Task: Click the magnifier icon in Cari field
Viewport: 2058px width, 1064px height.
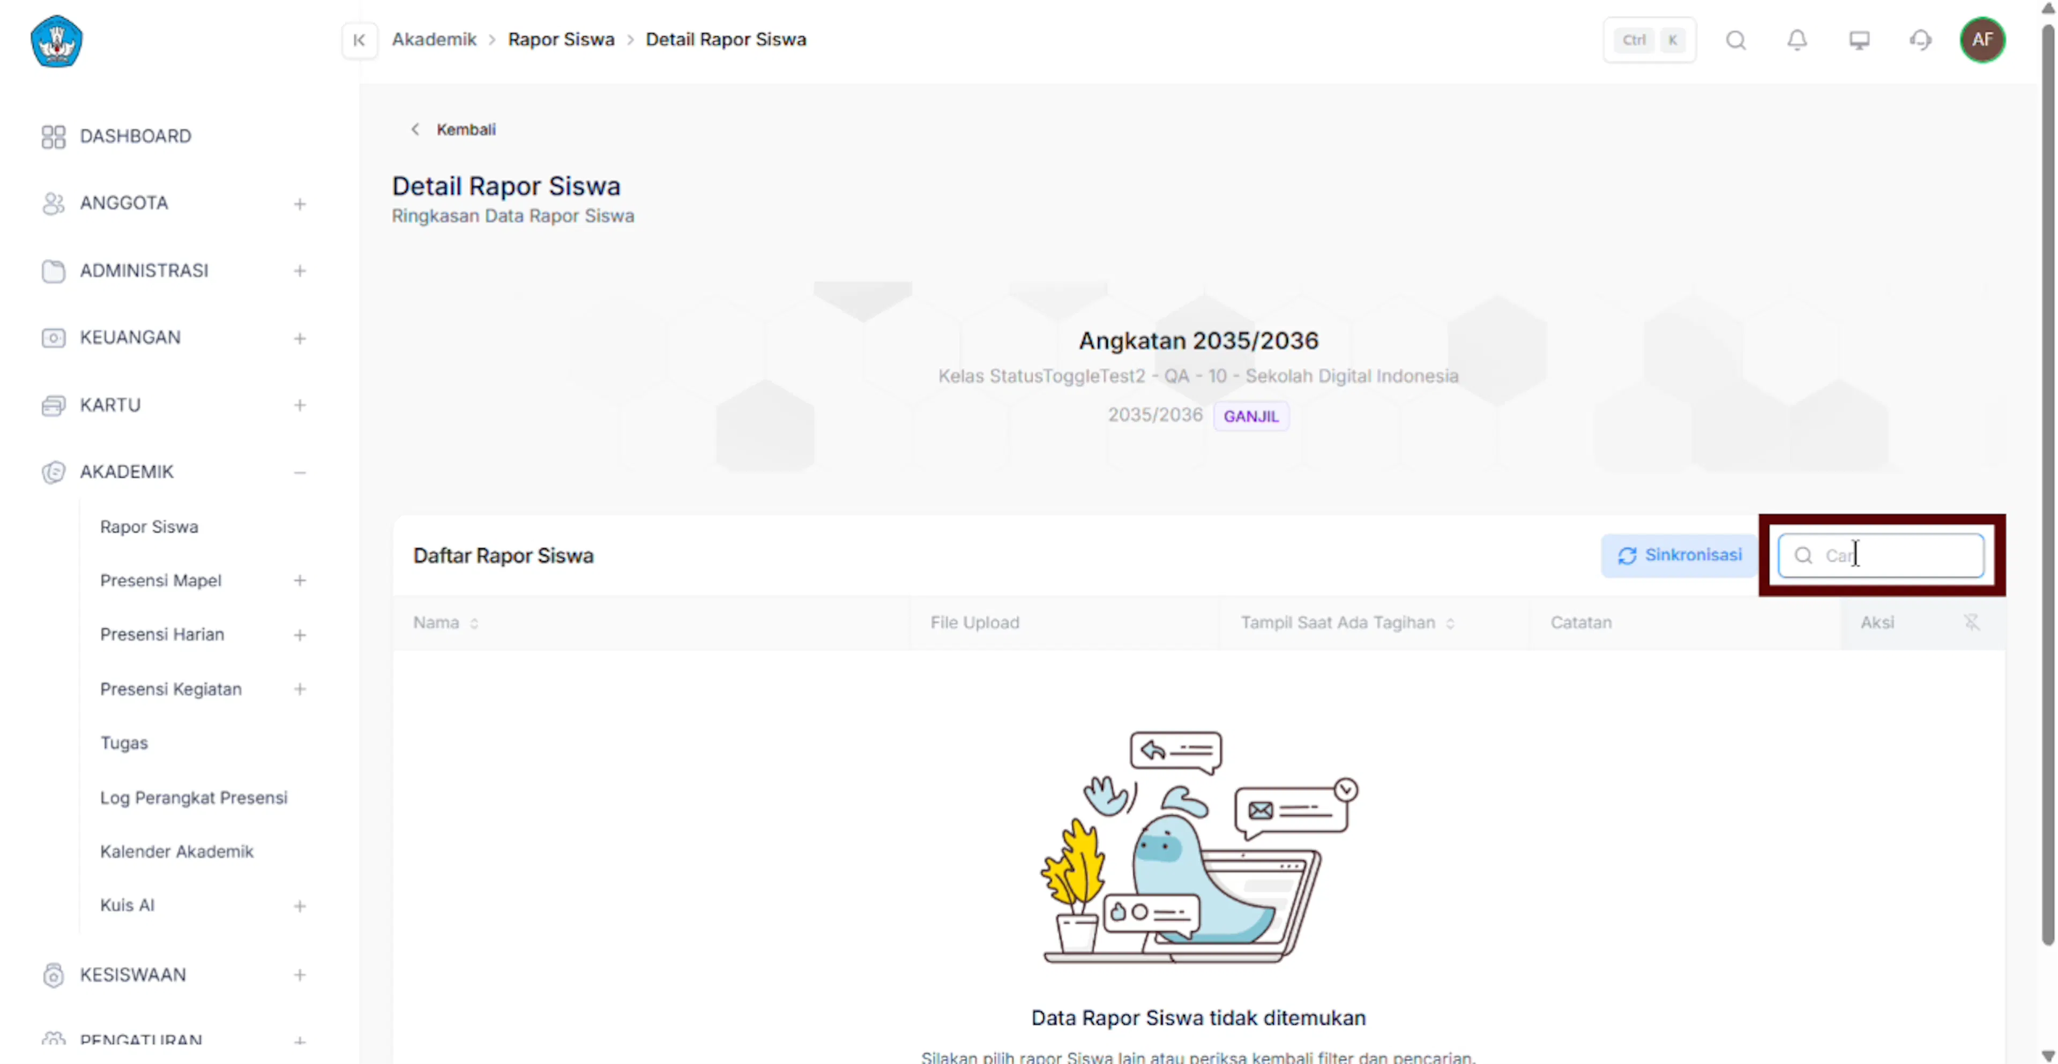Action: [1803, 555]
